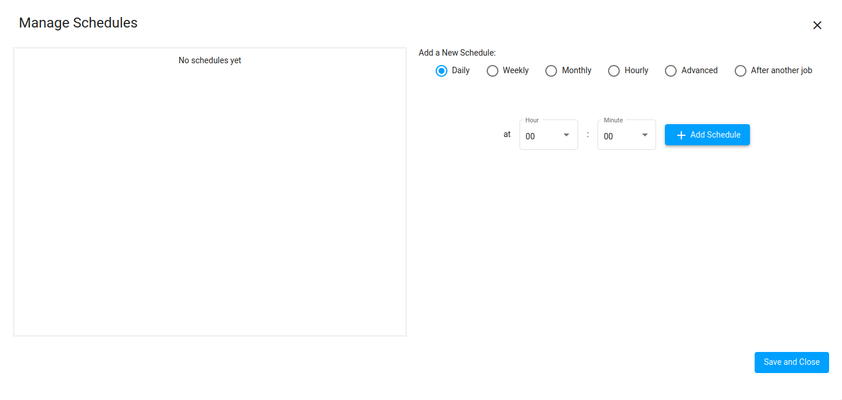The width and height of the screenshot is (842, 400).
Task: Select the Advanced schedule type
Action: tap(671, 70)
